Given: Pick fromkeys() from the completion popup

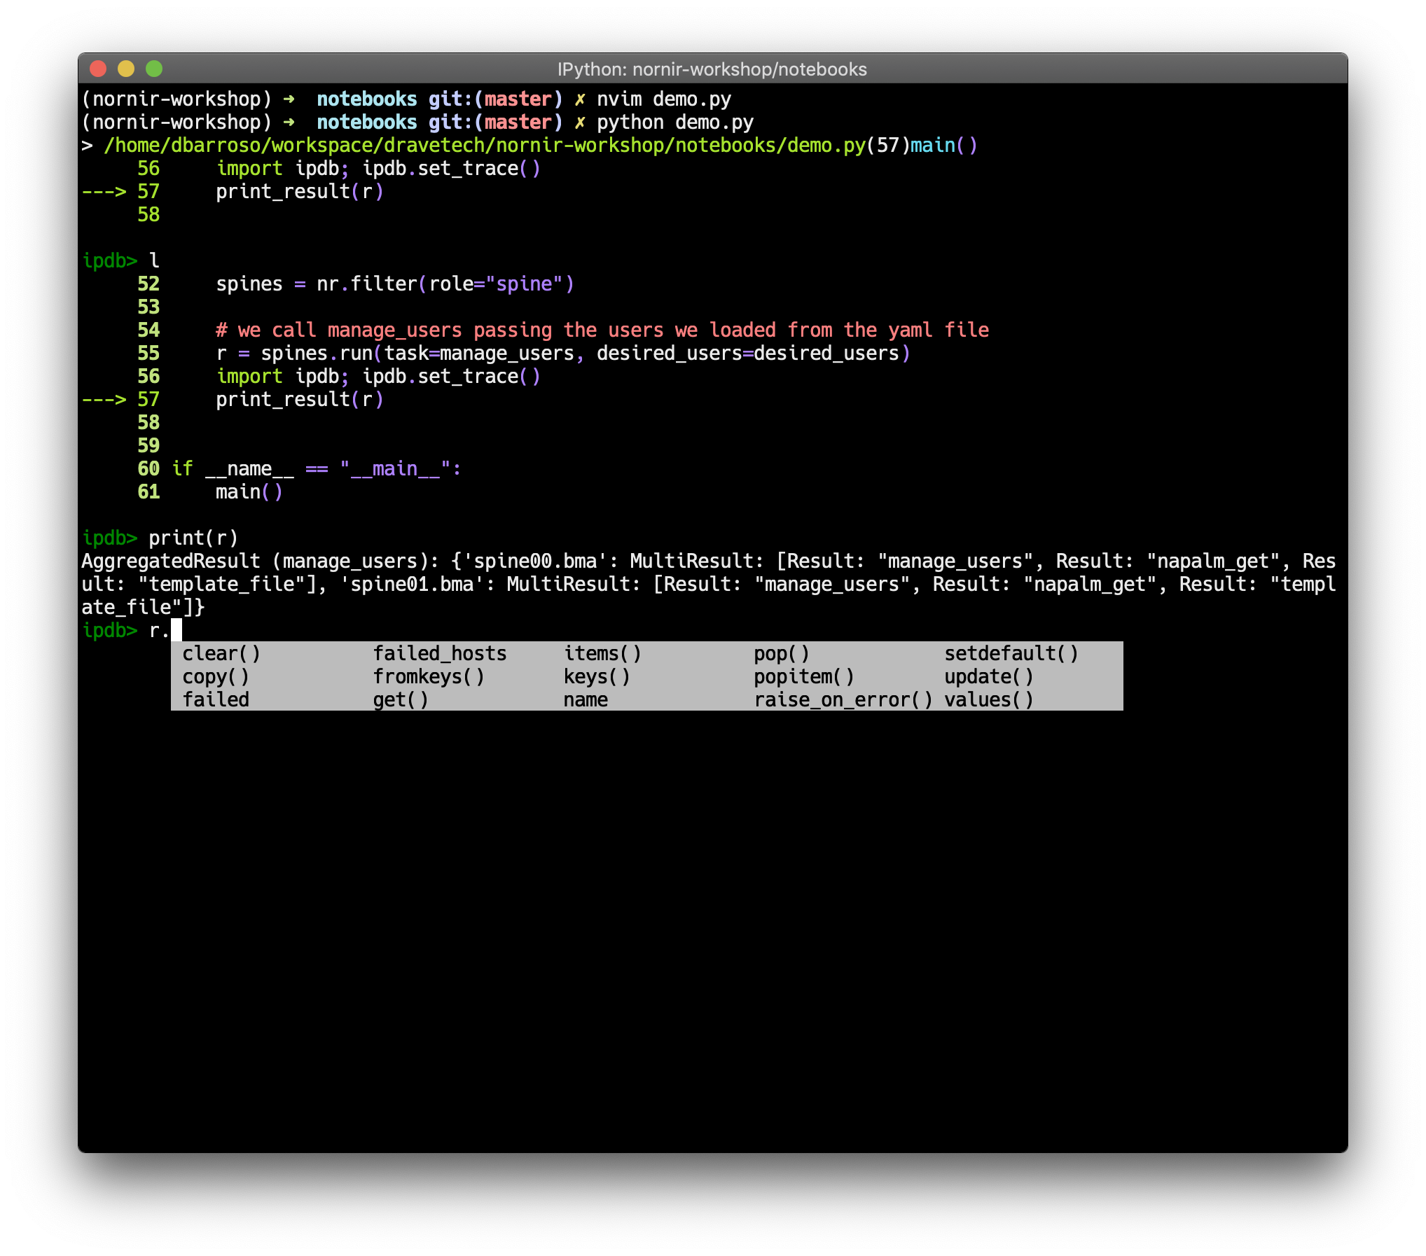Looking at the screenshot, I should pyautogui.click(x=429, y=676).
